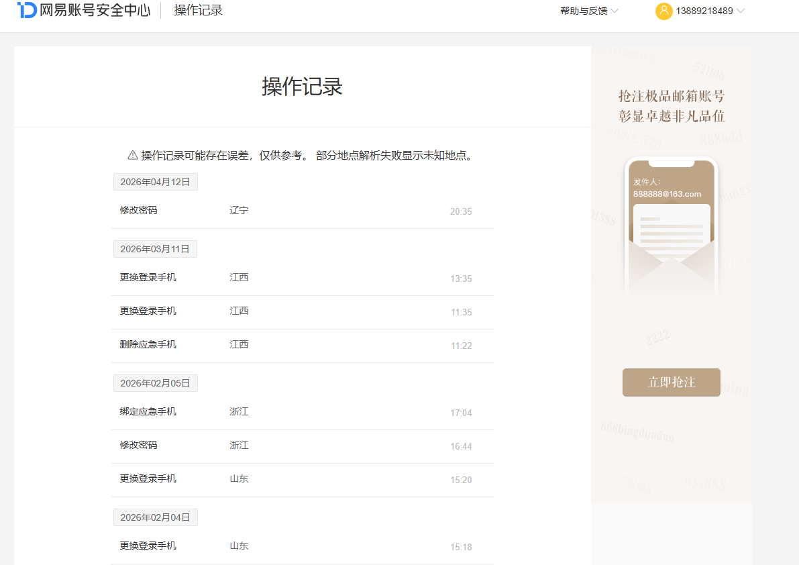Select the 2026年02月04日 date label

(156, 517)
